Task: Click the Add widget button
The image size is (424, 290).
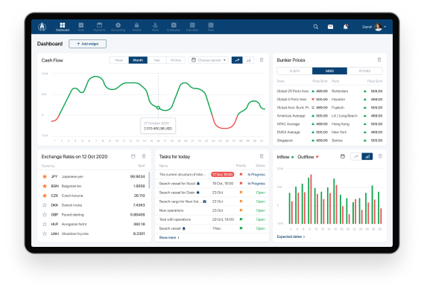Action: coord(88,44)
